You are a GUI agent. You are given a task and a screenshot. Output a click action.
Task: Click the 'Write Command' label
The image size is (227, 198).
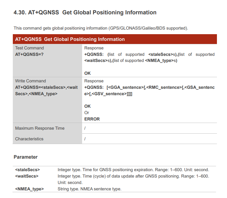(31, 81)
